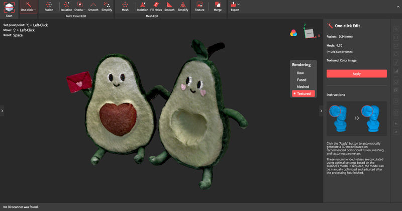
Task: Open the Mesh tool
Action: coord(125,7)
